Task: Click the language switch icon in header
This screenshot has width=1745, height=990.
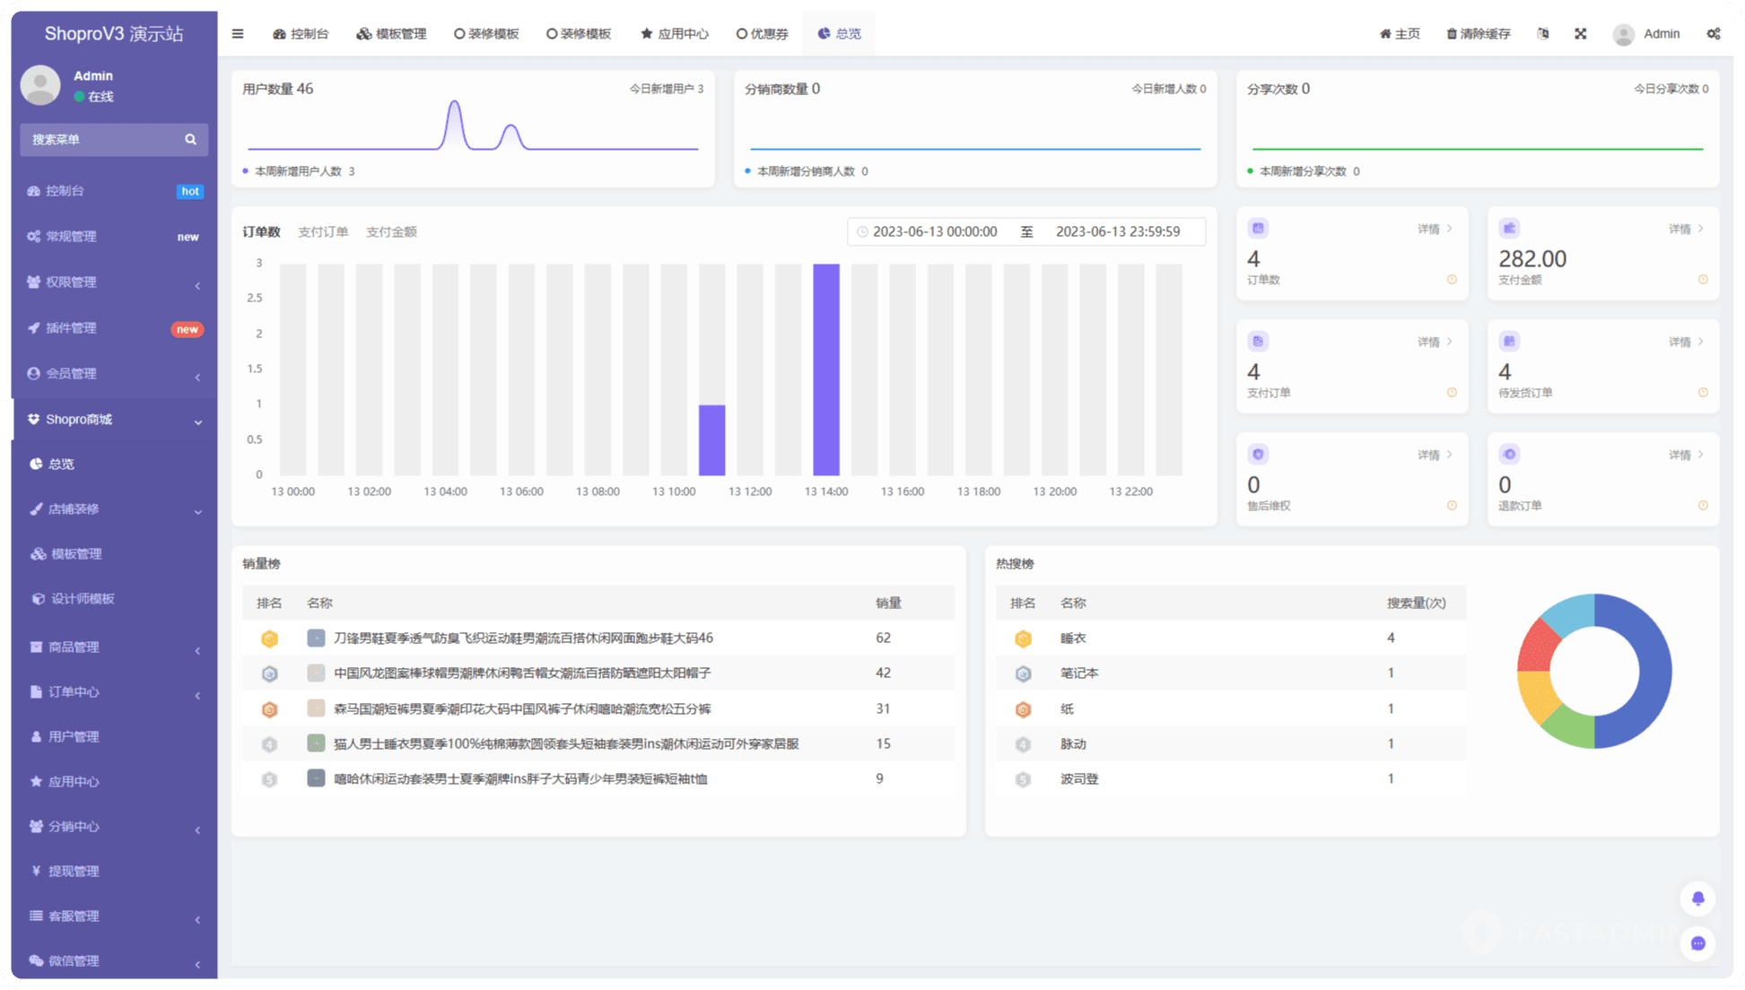Action: (1542, 34)
